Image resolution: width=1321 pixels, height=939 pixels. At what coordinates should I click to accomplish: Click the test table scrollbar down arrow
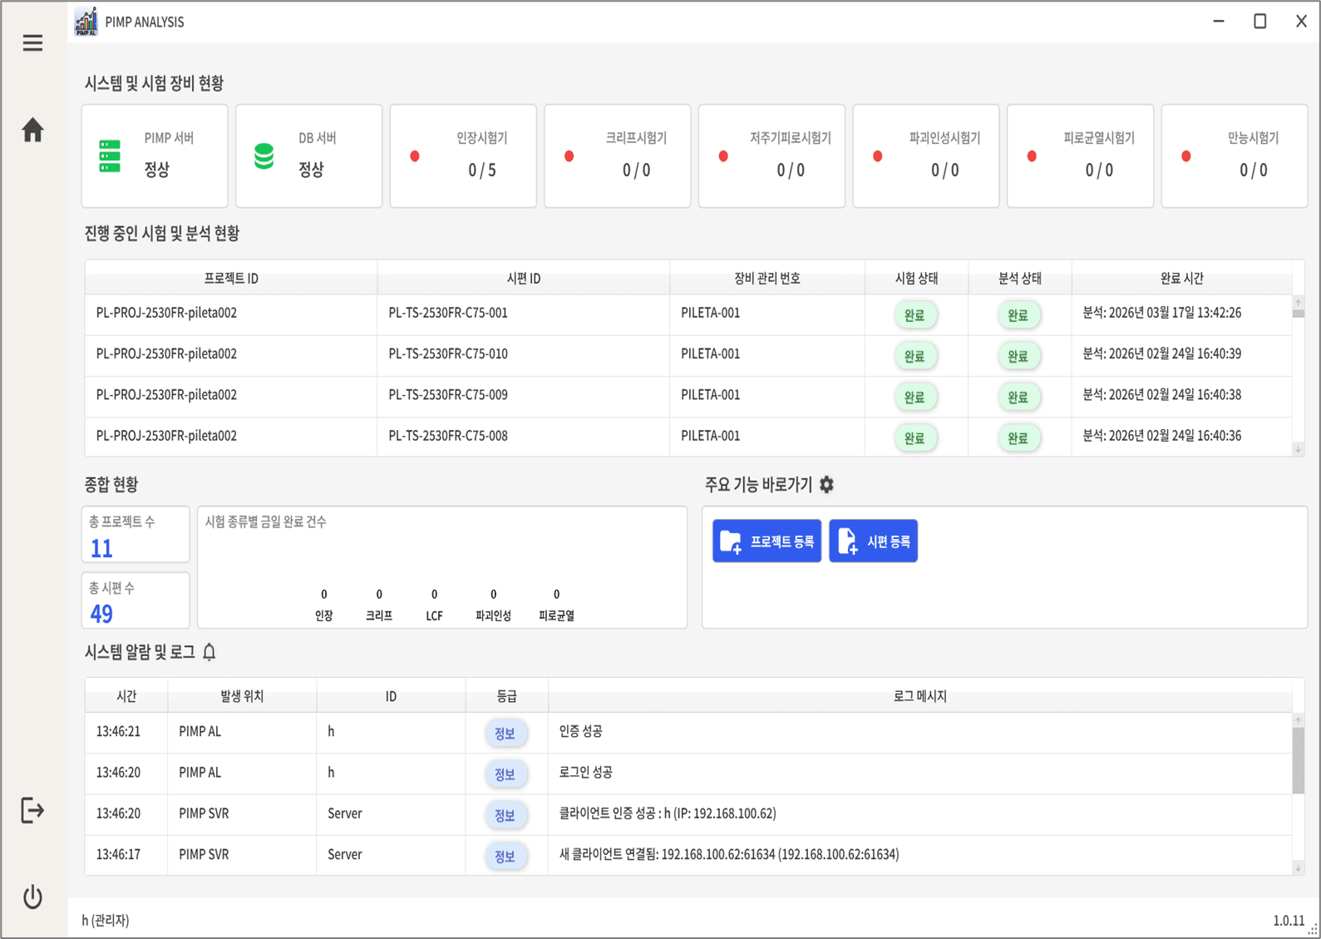pos(1299,449)
